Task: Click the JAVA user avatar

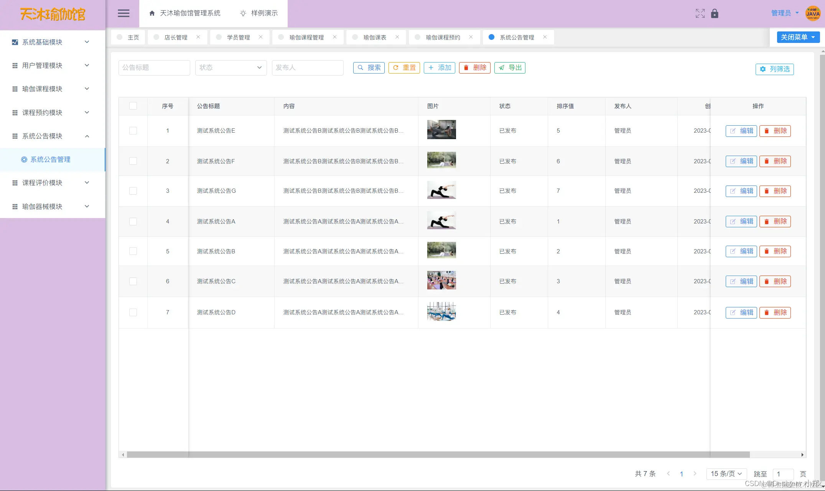Action: (x=813, y=13)
